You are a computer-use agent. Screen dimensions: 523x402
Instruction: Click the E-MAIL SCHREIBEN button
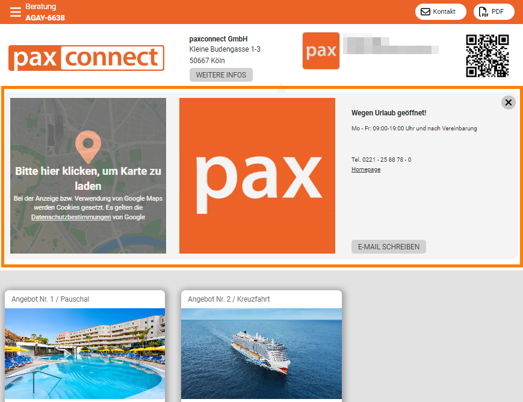tap(389, 247)
